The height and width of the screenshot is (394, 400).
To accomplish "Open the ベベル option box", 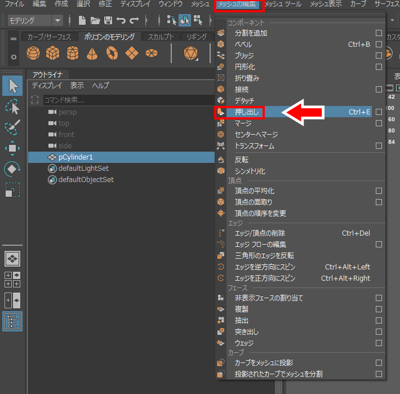I will point(379,45).
